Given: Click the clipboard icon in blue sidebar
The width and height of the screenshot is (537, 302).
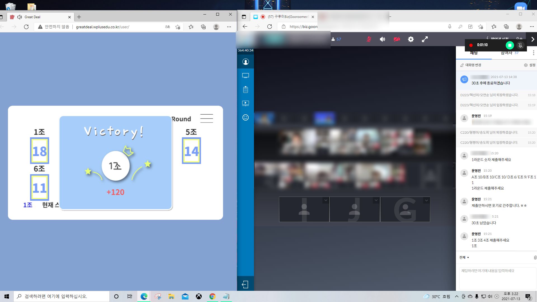Looking at the screenshot, I should click(x=245, y=89).
